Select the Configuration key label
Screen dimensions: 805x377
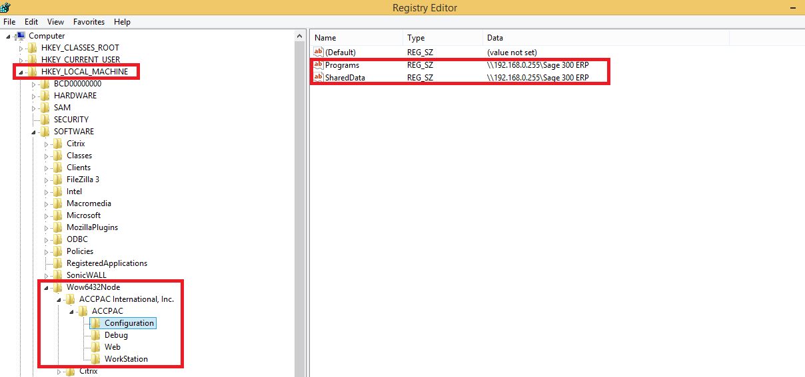[129, 323]
